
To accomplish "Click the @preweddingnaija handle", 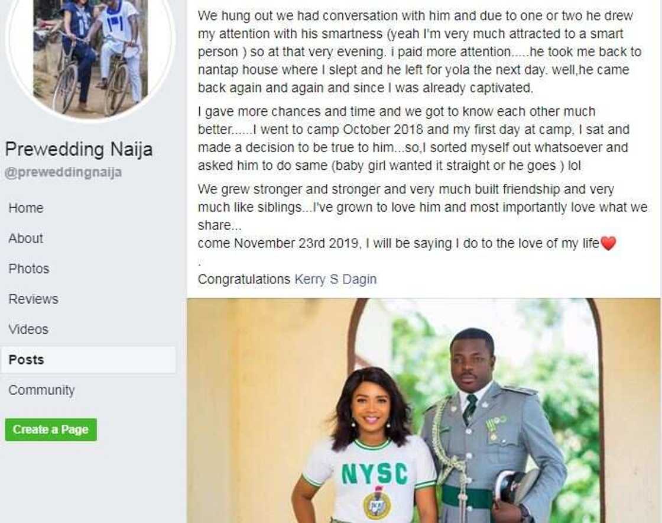I will 63,173.
